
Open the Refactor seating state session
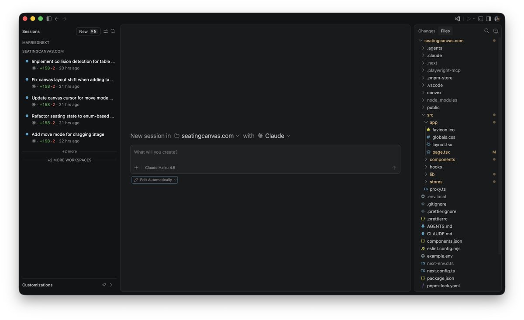[70, 119]
